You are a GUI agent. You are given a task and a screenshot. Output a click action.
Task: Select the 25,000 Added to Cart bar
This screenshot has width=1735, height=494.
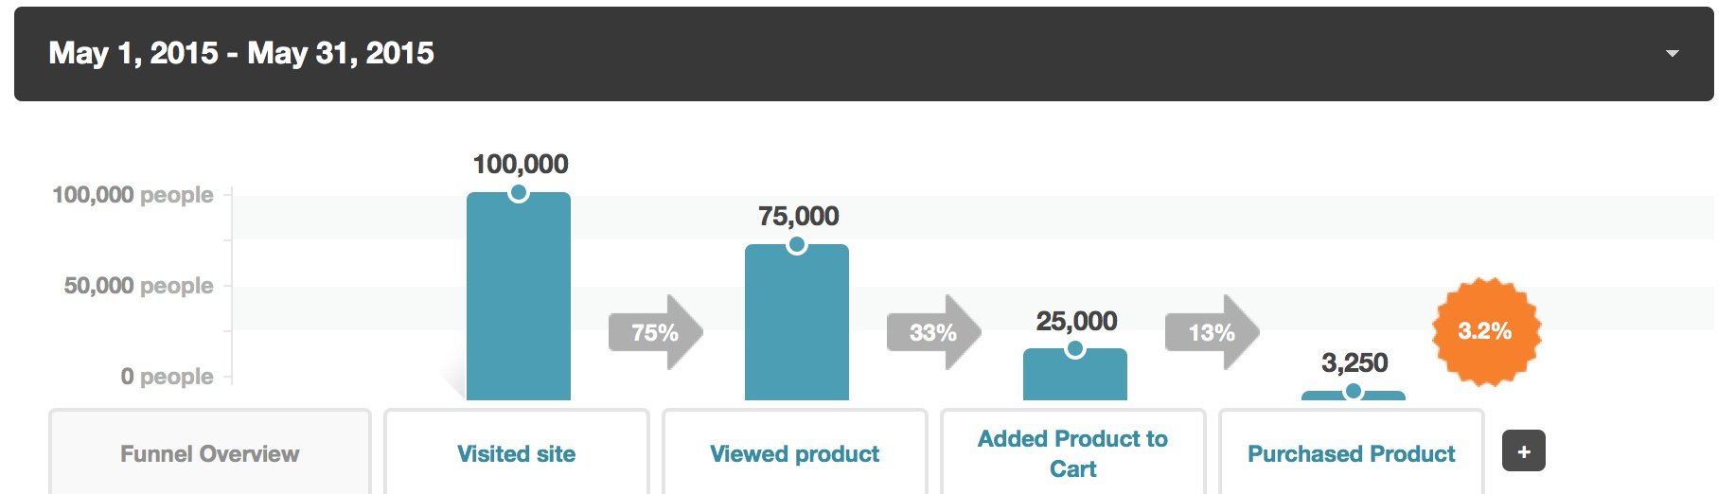pyautogui.click(x=1075, y=374)
